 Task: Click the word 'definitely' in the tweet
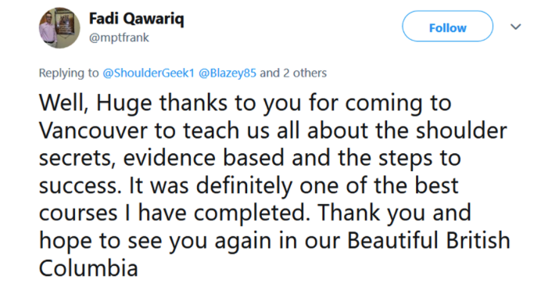pyautogui.click(x=244, y=186)
